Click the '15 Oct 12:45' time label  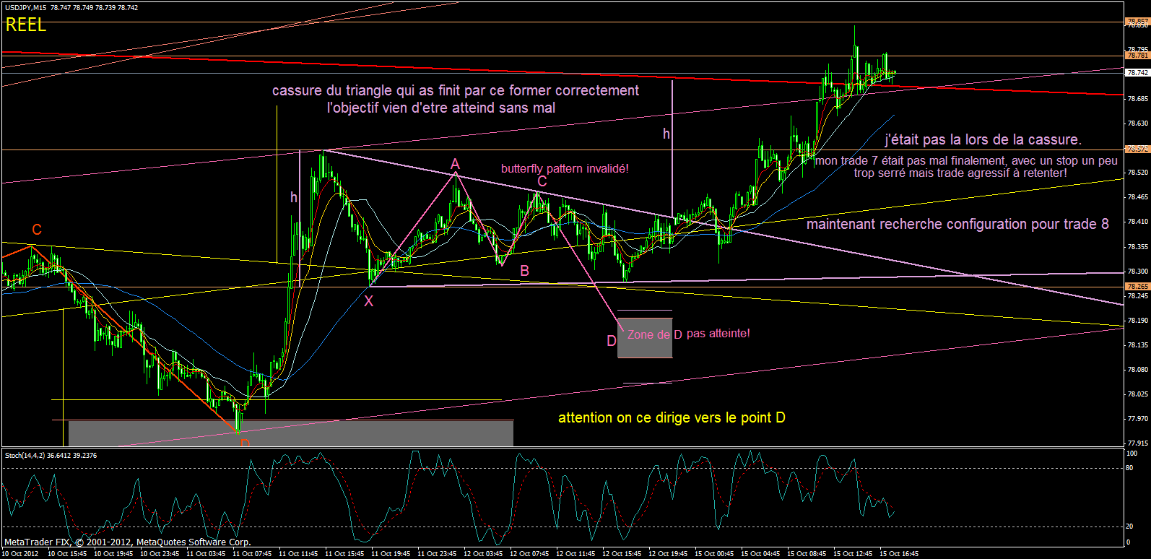click(853, 554)
